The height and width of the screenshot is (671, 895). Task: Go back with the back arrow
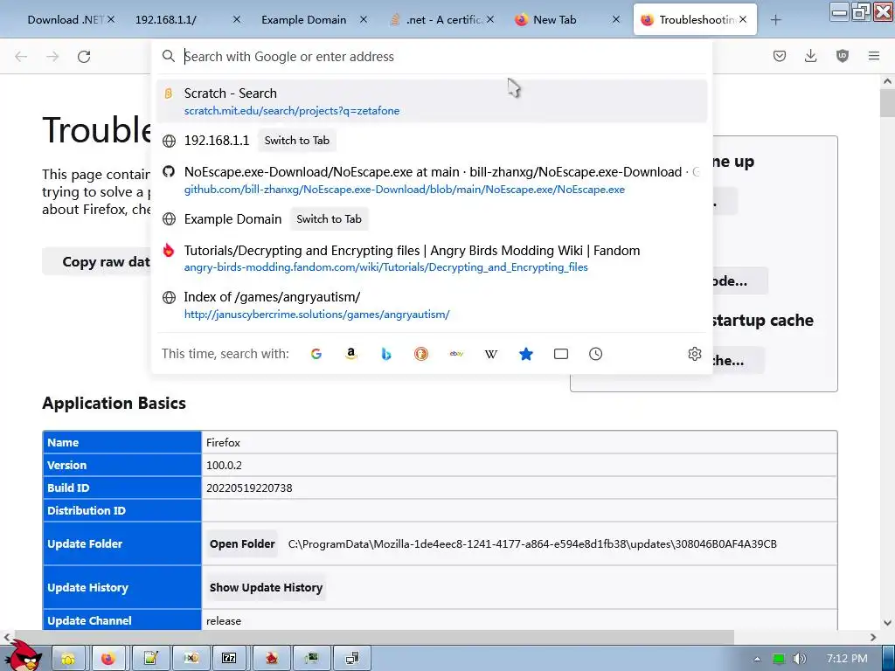21,57
